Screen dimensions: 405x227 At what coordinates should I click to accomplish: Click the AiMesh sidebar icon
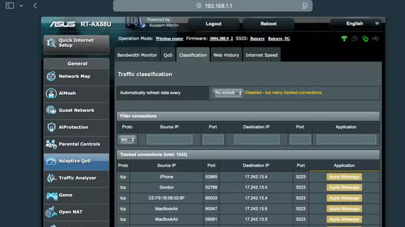pos(51,93)
